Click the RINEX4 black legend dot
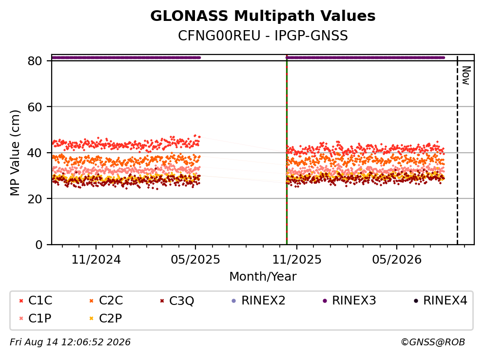The height and width of the screenshot is (357, 484). pos(416,301)
